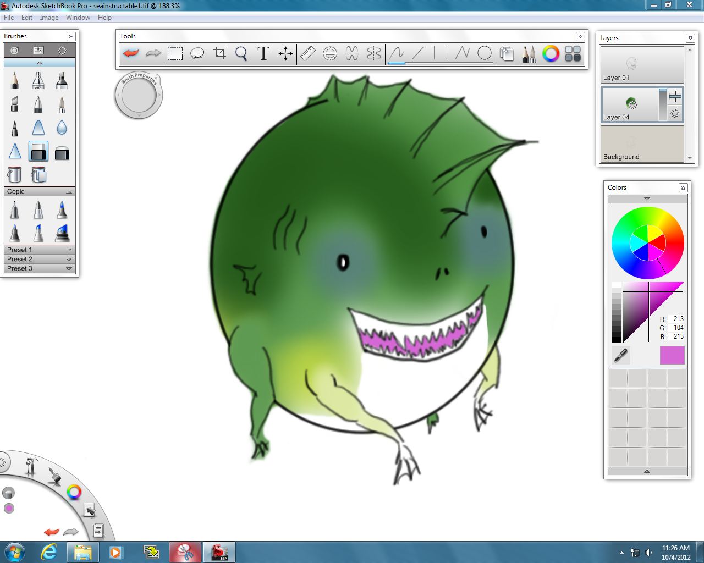
Task: Open the Image menu
Action: [49, 18]
